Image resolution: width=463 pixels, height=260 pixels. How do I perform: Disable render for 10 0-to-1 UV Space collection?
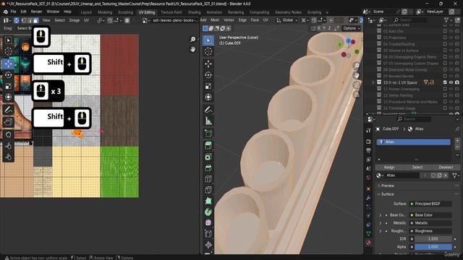tap(457, 82)
